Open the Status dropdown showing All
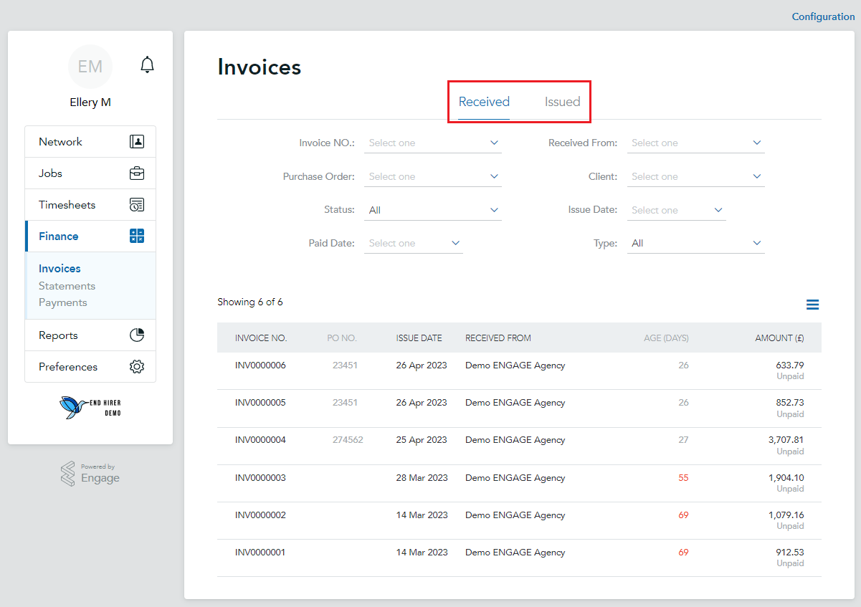 point(433,211)
